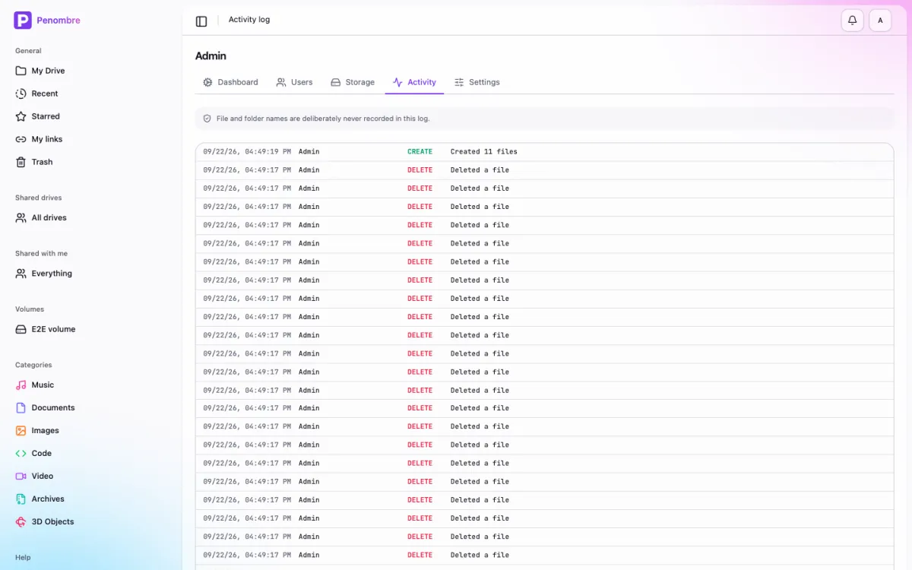Click the Activity log header title
912x570 pixels.
tap(249, 20)
